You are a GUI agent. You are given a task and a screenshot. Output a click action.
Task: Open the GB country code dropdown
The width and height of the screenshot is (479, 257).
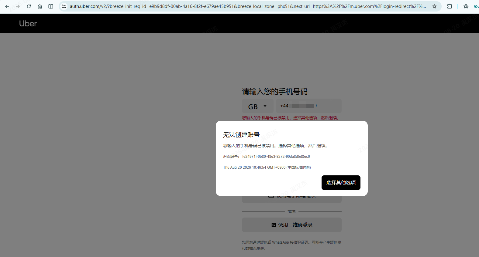[258, 106]
